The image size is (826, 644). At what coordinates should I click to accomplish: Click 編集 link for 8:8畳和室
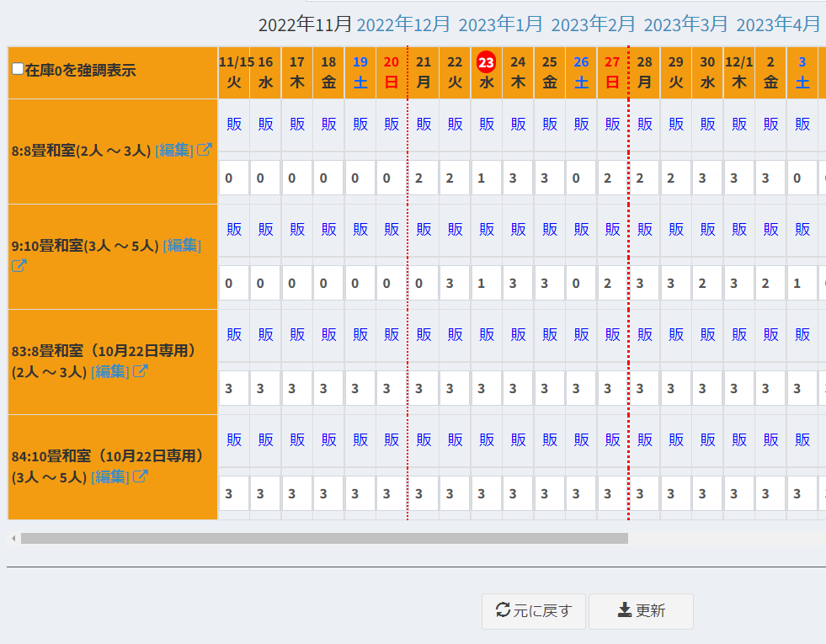173,151
